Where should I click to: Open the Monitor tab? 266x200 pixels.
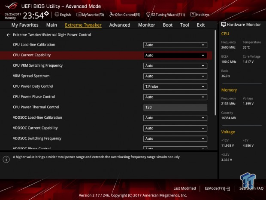147,25
